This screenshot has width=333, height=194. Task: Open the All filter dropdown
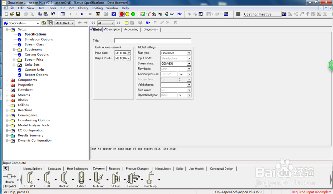click(x=113, y=23)
